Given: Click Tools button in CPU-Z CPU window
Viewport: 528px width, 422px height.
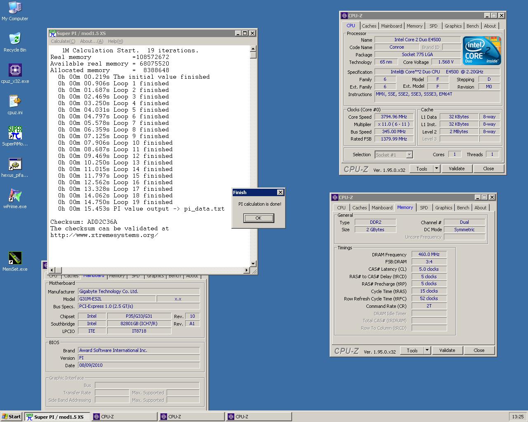Looking at the screenshot, I should pyautogui.click(x=422, y=169).
